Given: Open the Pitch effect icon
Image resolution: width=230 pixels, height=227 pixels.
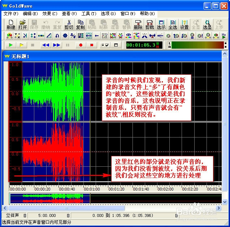Looking at the screenshot, I should click(81, 36).
